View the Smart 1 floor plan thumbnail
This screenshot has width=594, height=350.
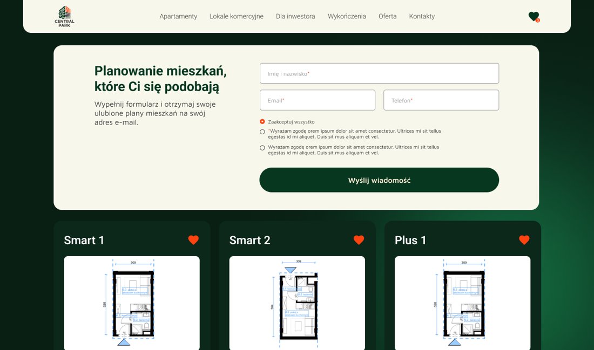click(132, 303)
